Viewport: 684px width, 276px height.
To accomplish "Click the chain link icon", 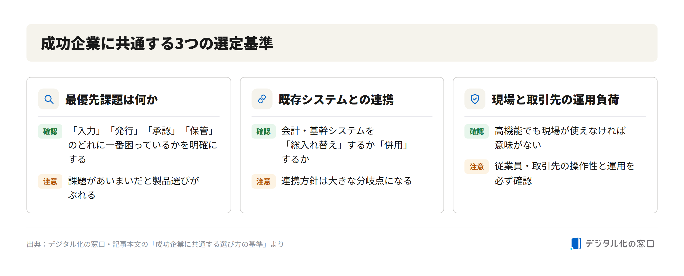I will point(262,99).
